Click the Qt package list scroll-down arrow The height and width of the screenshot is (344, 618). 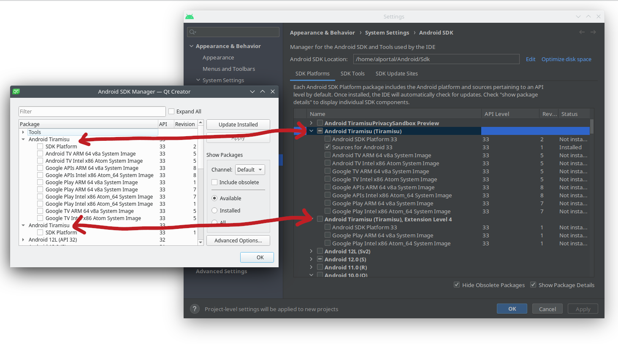(201, 242)
